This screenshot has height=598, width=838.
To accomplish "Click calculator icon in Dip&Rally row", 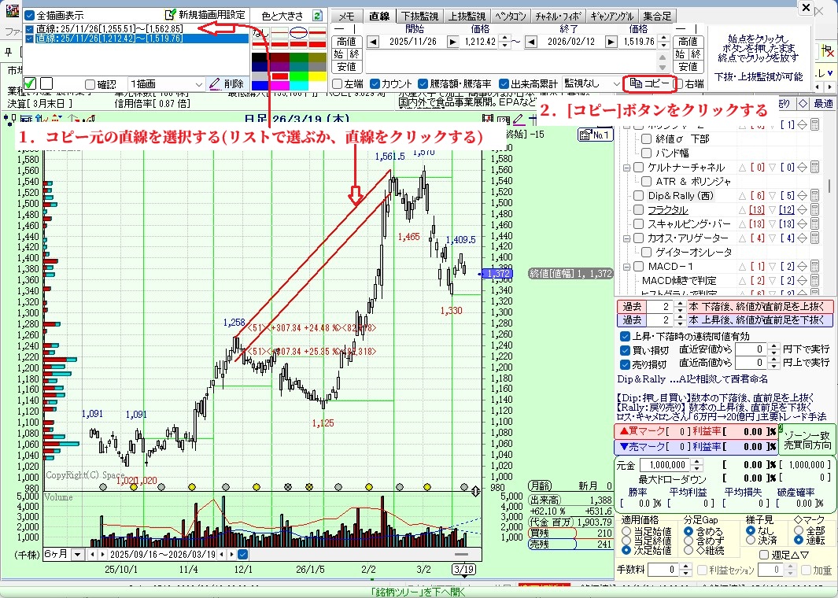I will 814,195.
